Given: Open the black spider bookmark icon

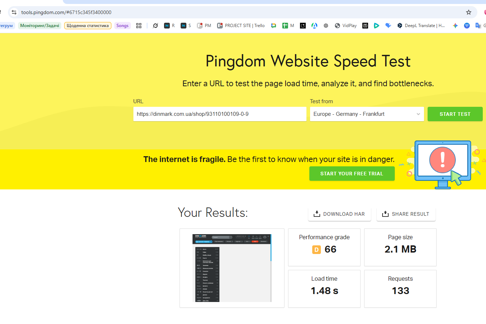Looking at the screenshot, I should [x=365, y=26].
